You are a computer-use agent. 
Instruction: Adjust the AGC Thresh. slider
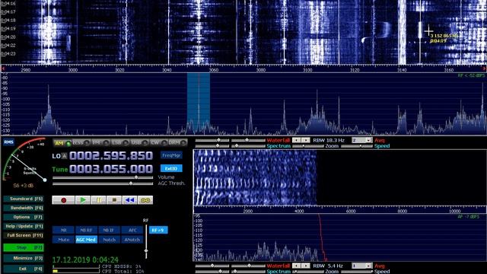pyautogui.click(x=103, y=183)
